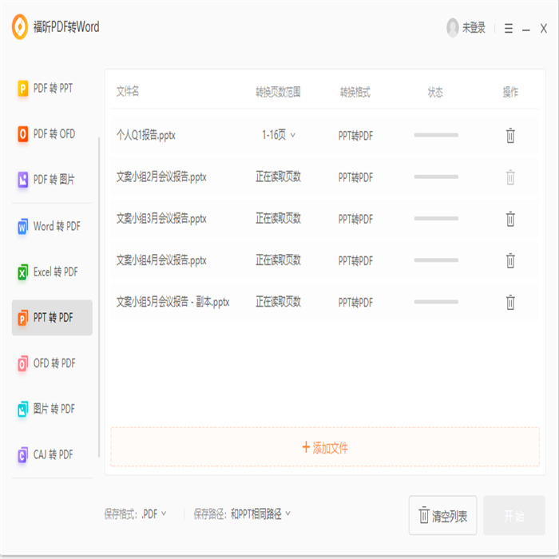Open the 图片 转 PDF converter
The height and width of the screenshot is (559, 559).
tap(54, 409)
